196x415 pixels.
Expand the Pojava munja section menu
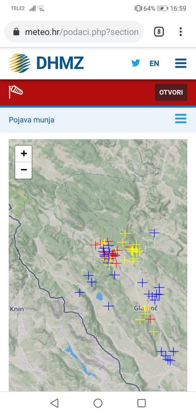tap(180, 119)
